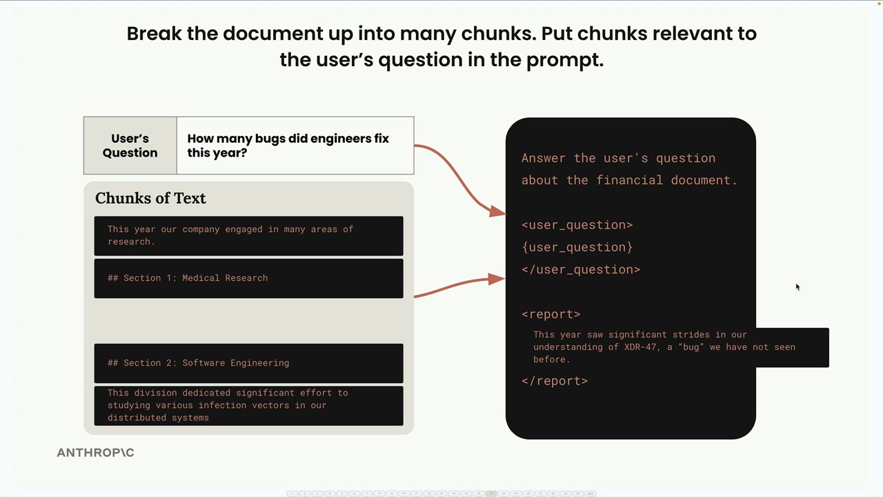This screenshot has height=497, width=883.
Task: Jump to slide 10 in the navigator
Action: coord(404,494)
